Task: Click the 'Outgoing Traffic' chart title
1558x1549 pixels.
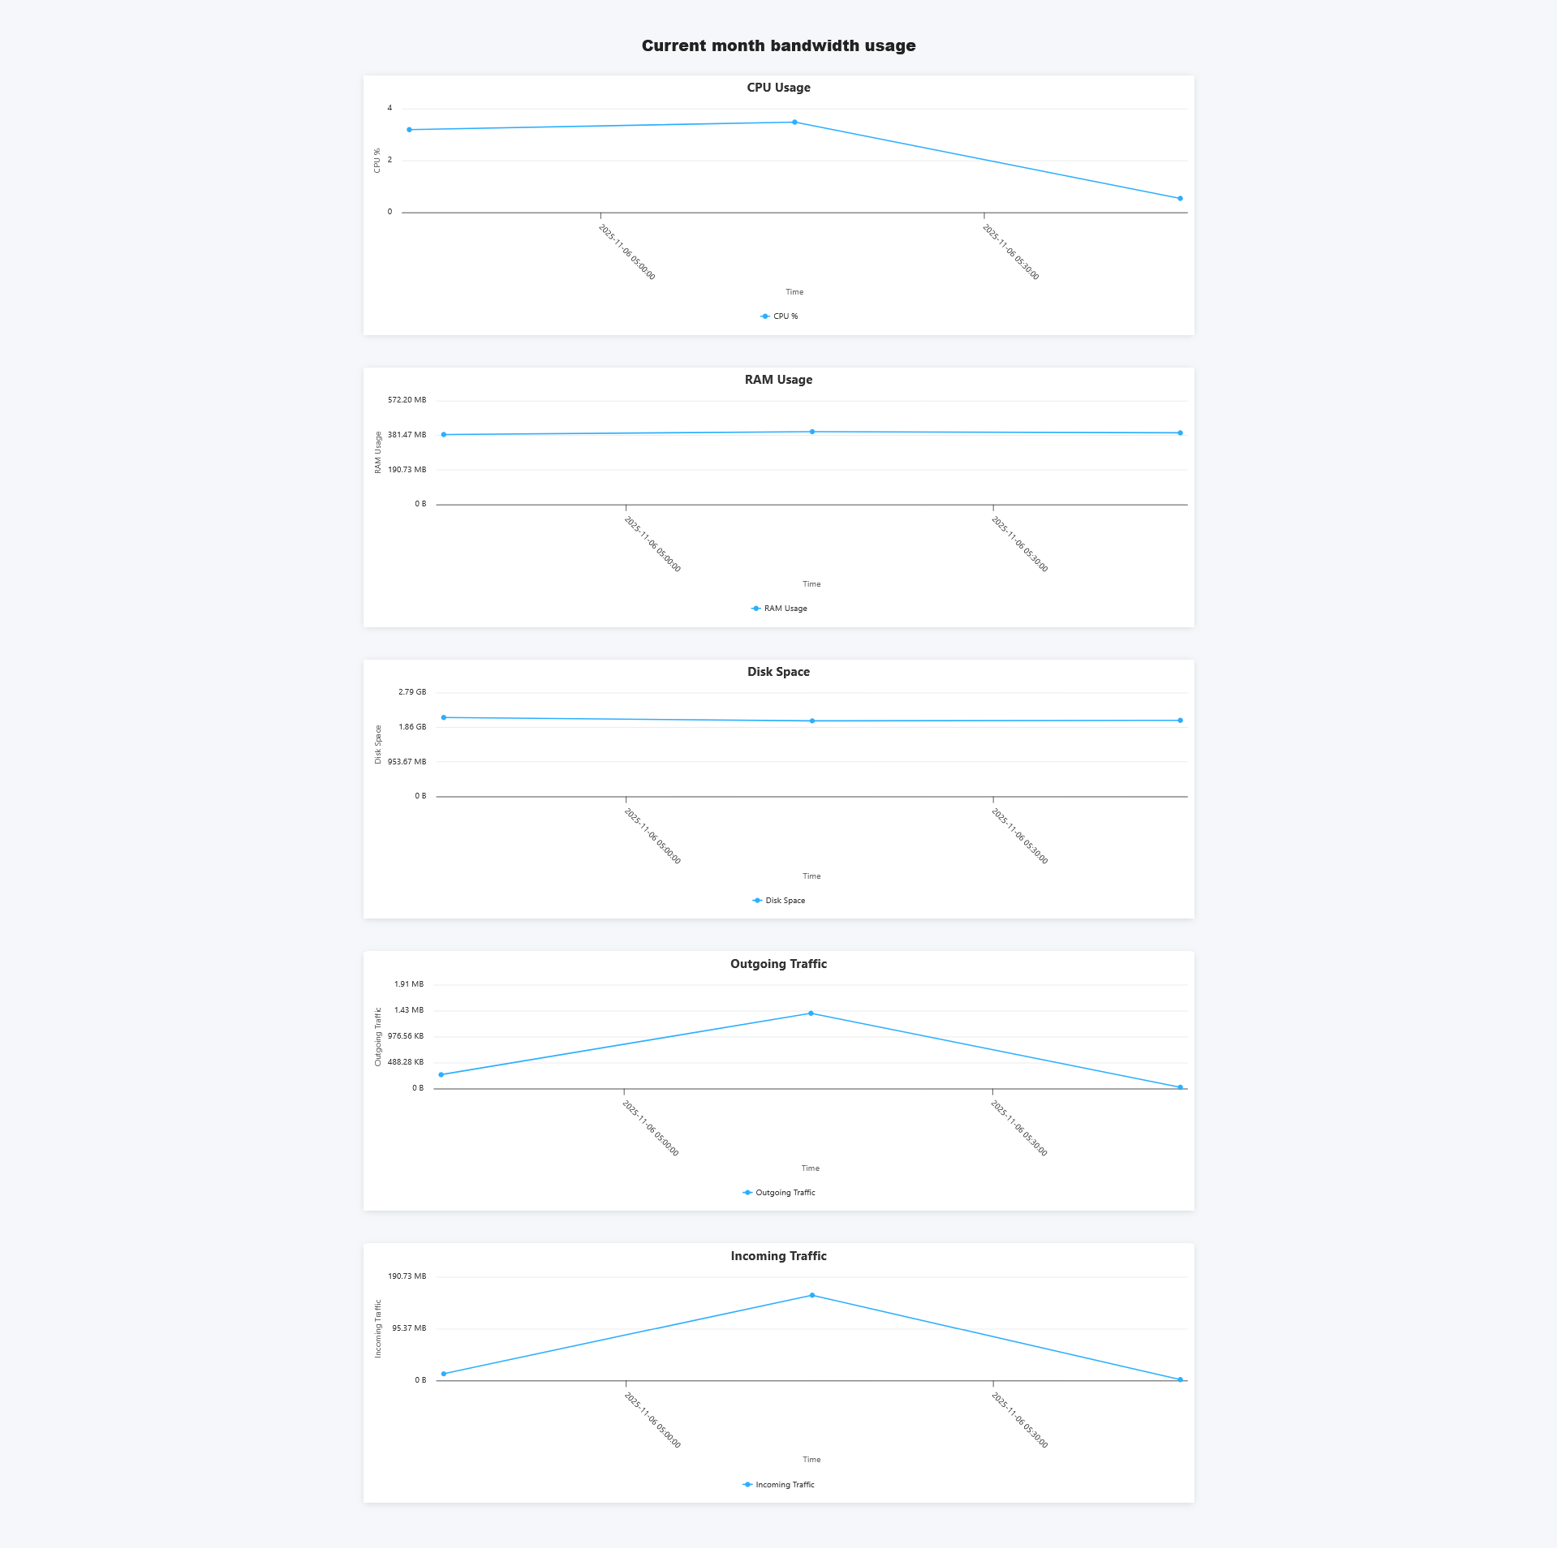Action: pyautogui.click(x=778, y=964)
